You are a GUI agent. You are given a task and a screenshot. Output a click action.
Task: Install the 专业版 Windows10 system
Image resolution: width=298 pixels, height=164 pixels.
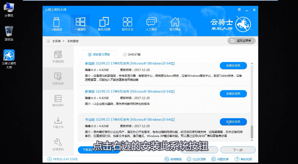[233, 122]
